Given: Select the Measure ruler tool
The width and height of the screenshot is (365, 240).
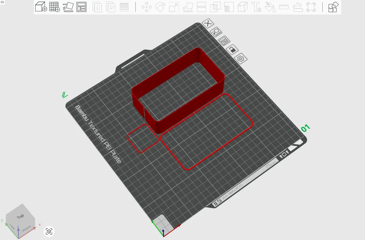Looking at the screenshot, I should click(284, 7).
